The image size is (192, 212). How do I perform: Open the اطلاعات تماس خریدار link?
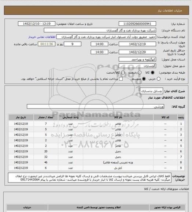(x=42, y=37)
